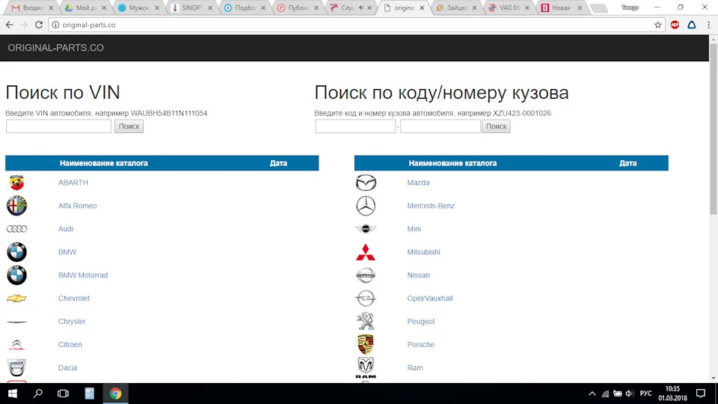This screenshot has height=404, width=718.
Task: Focus the body code input field
Action: [355, 126]
